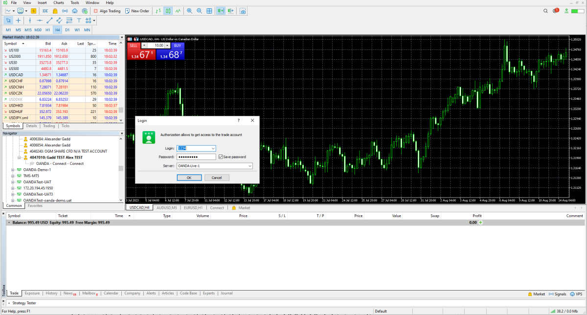587x315 pixels.
Task: Expand the OANDATest-UAT tree node
Action: coord(13,182)
